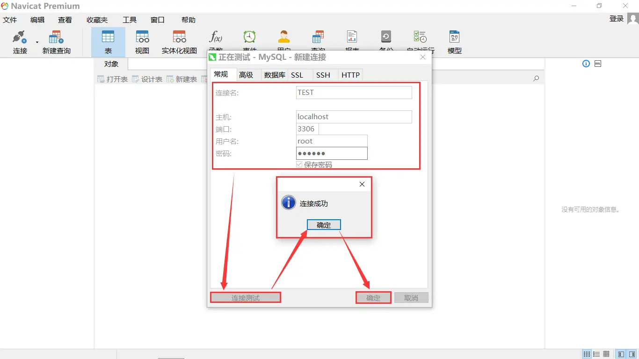Switch to SSH tab in connection dialog
639x359 pixels.
point(323,75)
